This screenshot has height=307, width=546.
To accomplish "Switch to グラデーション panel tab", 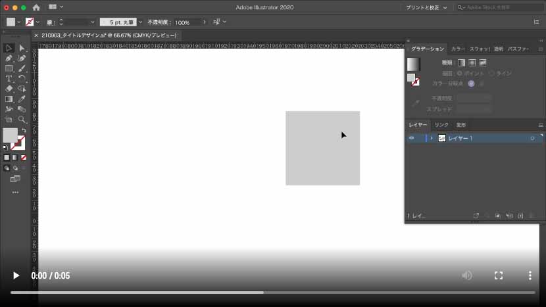I will (x=427, y=49).
